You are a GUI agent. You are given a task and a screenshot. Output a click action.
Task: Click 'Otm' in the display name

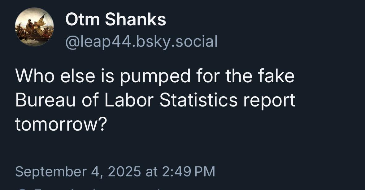coord(82,19)
